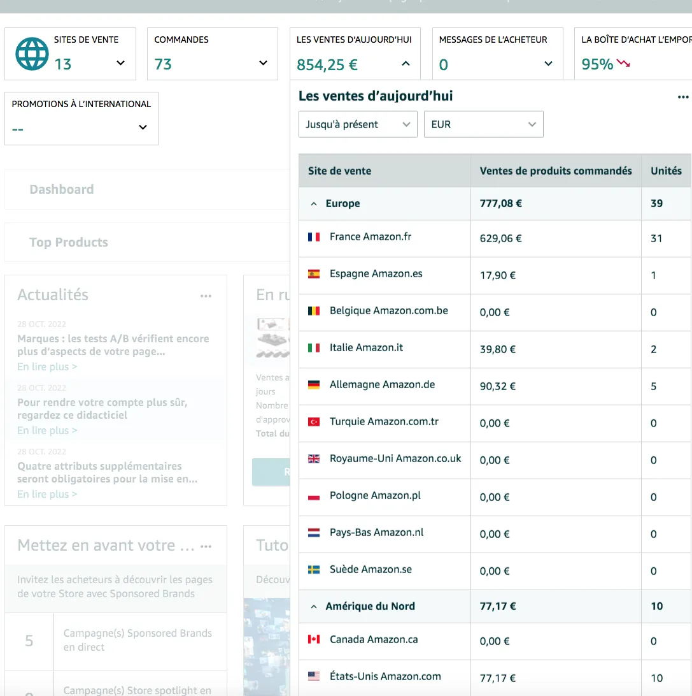Click the Sites de vente count 13

(x=62, y=64)
